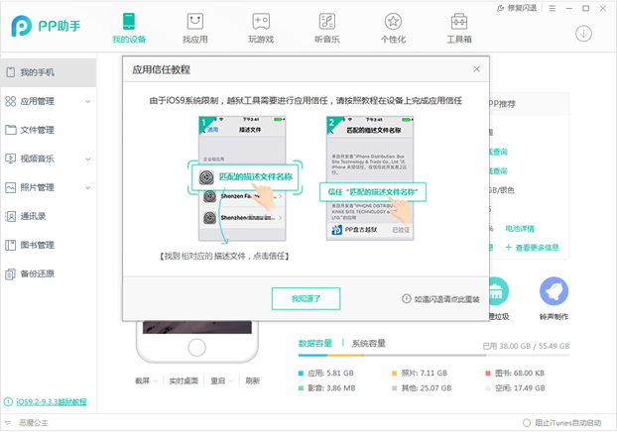
Task: Close the 应用信任教程 dialog
Action: pyautogui.click(x=476, y=69)
